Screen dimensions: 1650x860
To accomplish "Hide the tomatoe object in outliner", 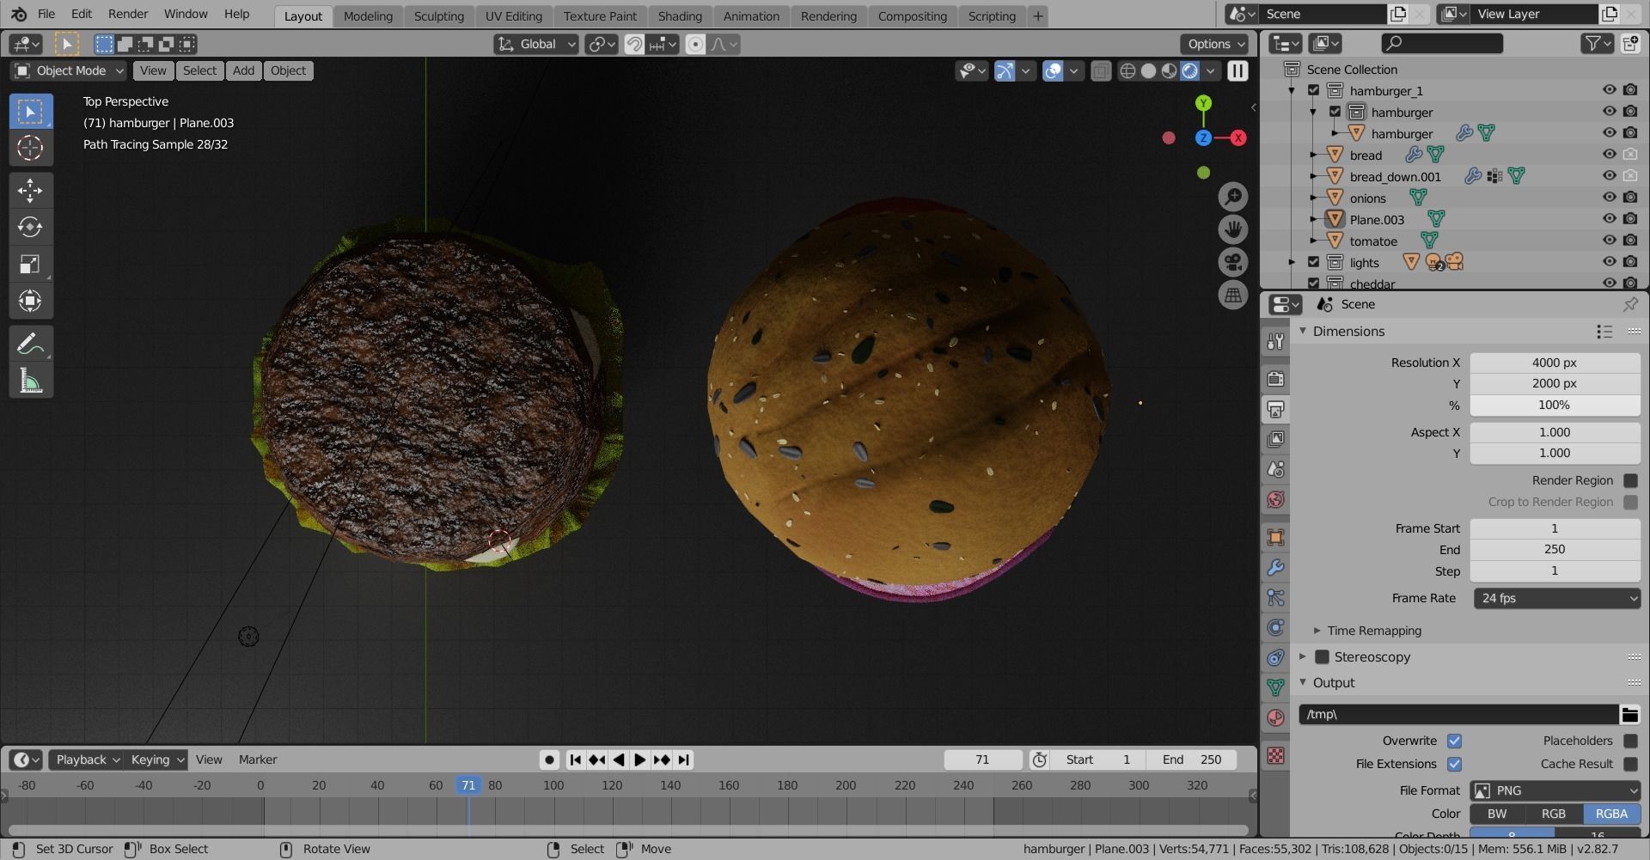I will pos(1609,241).
